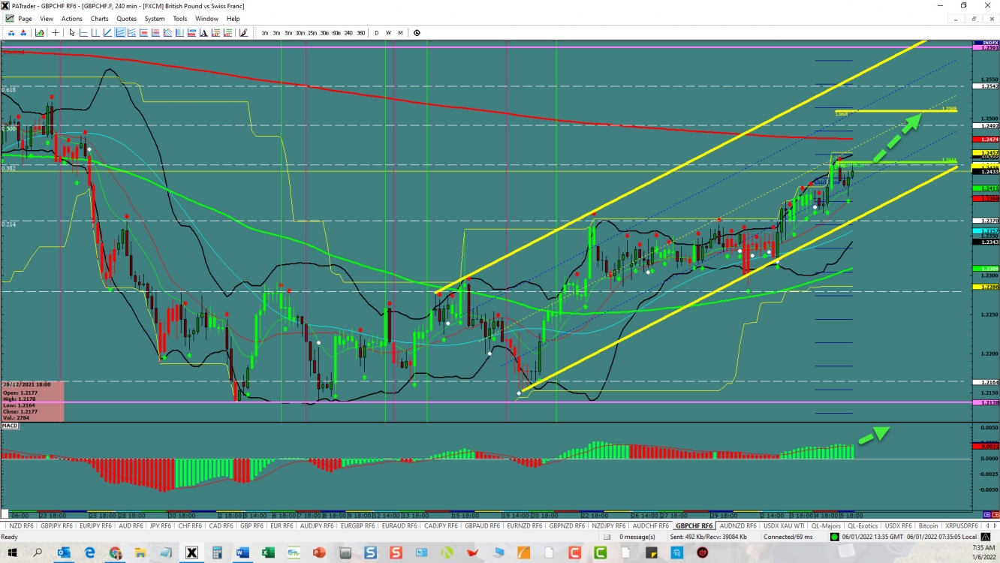Open the Window menu
1000x563 pixels.
click(207, 19)
